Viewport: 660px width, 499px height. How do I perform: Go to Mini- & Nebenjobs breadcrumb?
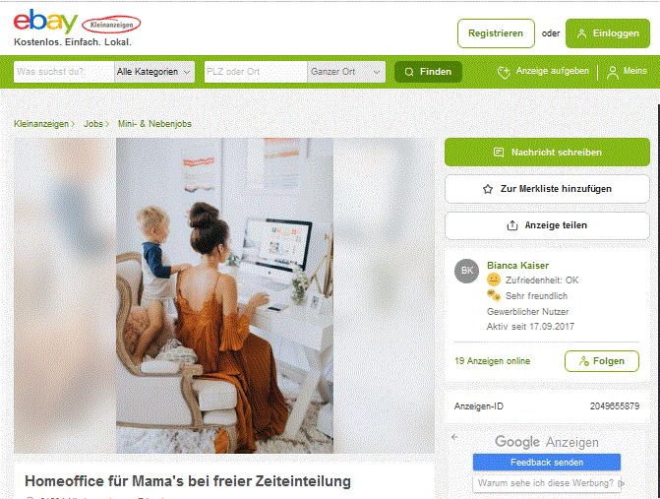154,124
